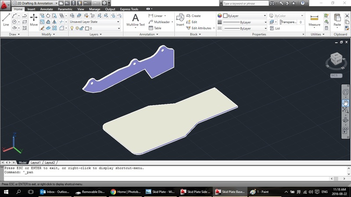Click the Windows Start button
This screenshot has height=197, width=351.
pyautogui.click(x=6, y=192)
